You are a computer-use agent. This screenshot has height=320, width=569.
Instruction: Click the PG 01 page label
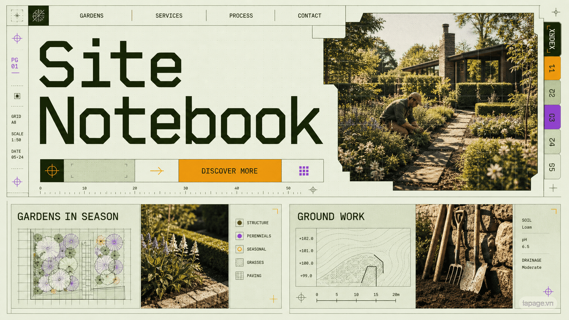pyautogui.click(x=15, y=63)
